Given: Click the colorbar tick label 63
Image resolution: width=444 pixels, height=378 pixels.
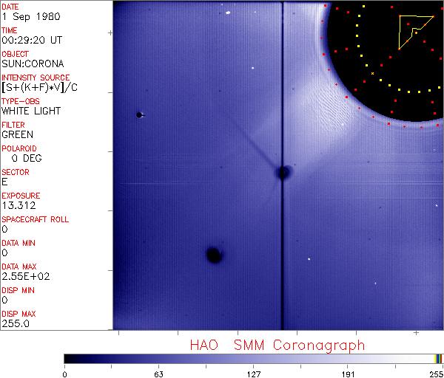Looking at the screenshot, I should (158, 373).
